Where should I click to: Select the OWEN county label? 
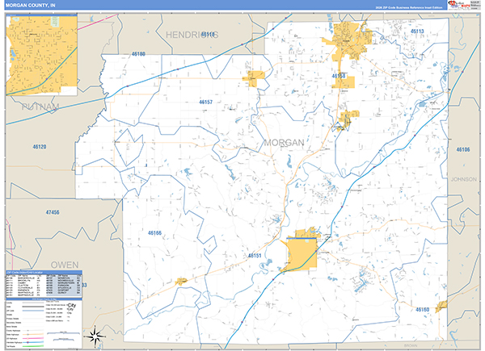pos(65,265)
